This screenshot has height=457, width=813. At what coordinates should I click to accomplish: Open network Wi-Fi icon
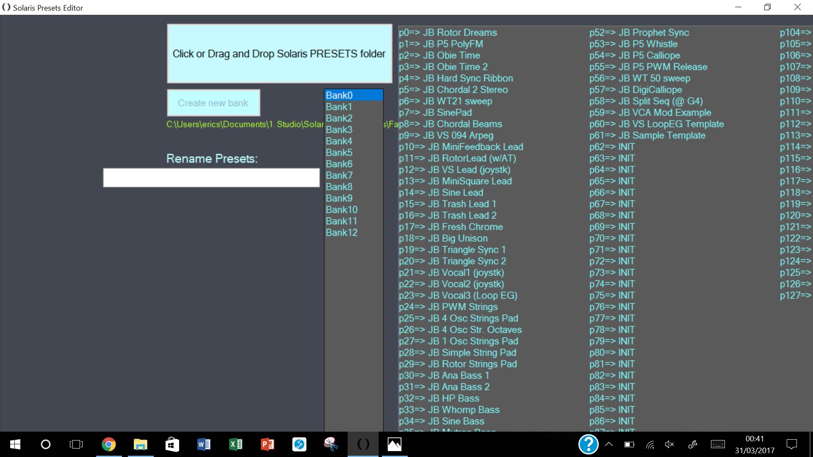[650, 444]
